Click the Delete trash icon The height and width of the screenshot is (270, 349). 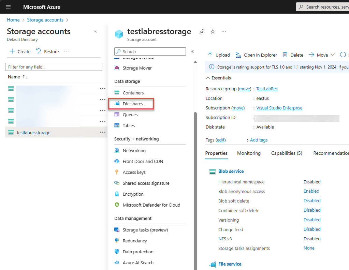285,55
